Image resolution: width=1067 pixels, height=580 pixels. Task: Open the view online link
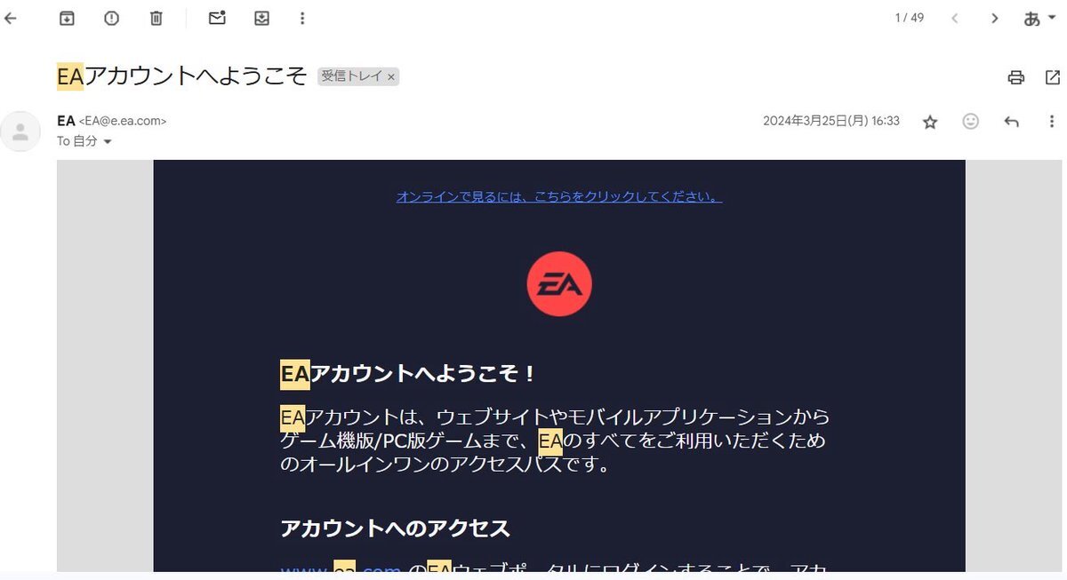pyautogui.click(x=559, y=196)
